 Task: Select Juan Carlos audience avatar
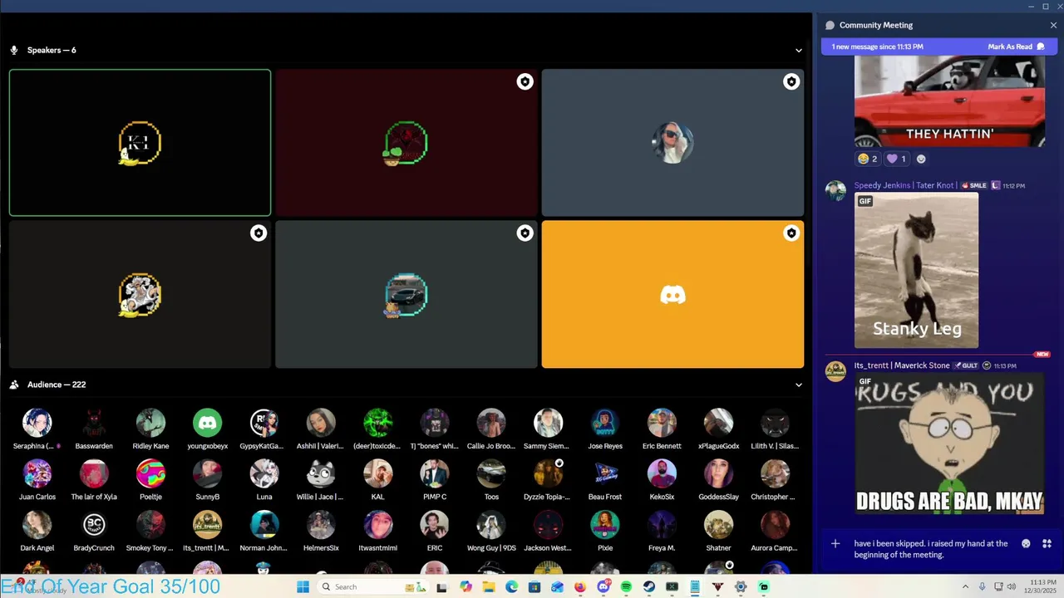coord(37,474)
